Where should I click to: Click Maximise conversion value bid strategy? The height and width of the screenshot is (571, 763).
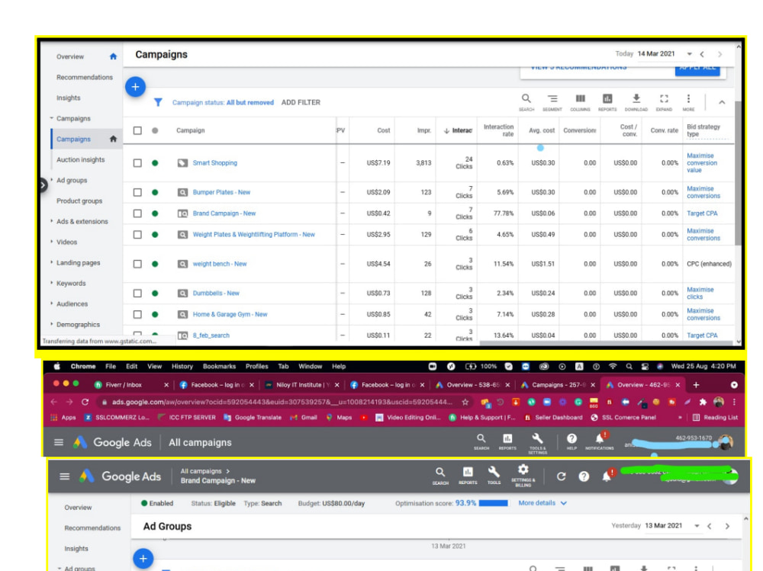point(702,163)
